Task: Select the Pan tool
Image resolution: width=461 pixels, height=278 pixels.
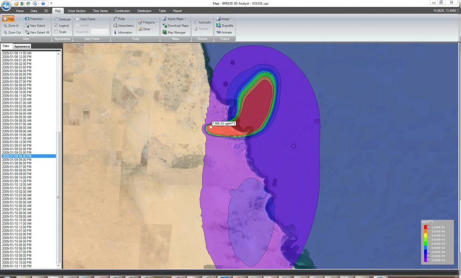Action: (x=9, y=18)
